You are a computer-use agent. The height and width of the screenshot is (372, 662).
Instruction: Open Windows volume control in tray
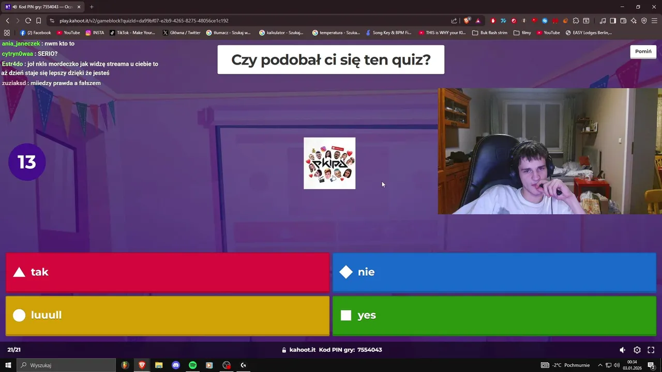click(x=616, y=365)
